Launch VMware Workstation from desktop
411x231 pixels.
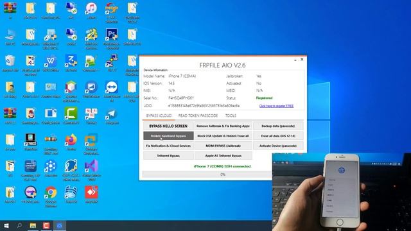pos(91,144)
